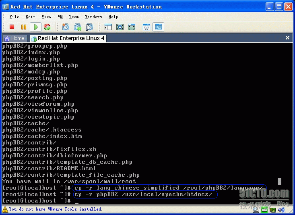295x215 pixels.
Task: Open the Snapshot Manager wrench-clock icon
Action: pyautogui.click(x=89, y=27)
